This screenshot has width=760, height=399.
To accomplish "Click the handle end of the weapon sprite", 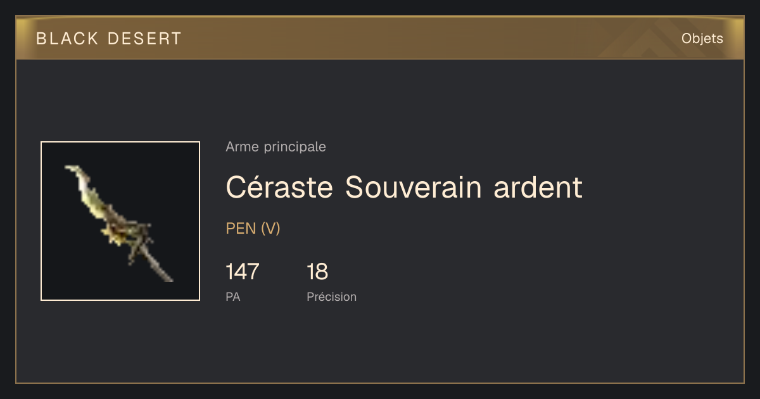I will pos(164,272).
